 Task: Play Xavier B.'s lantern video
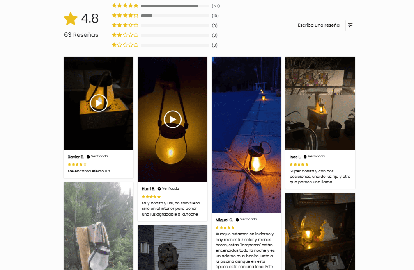coord(99,103)
